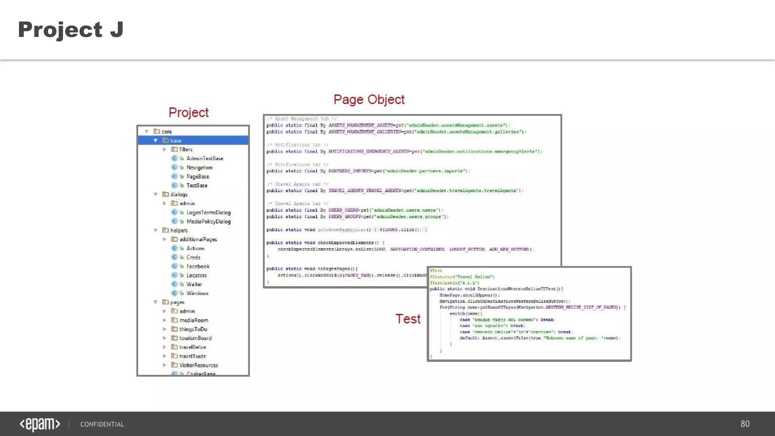Select the 'Locators' class label
Viewport: 775px width, 436px height.
(196, 276)
